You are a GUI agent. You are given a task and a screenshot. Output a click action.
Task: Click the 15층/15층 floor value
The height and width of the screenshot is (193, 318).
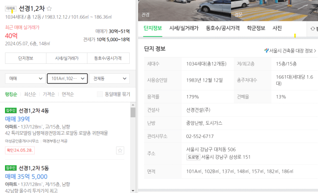[286, 64]
